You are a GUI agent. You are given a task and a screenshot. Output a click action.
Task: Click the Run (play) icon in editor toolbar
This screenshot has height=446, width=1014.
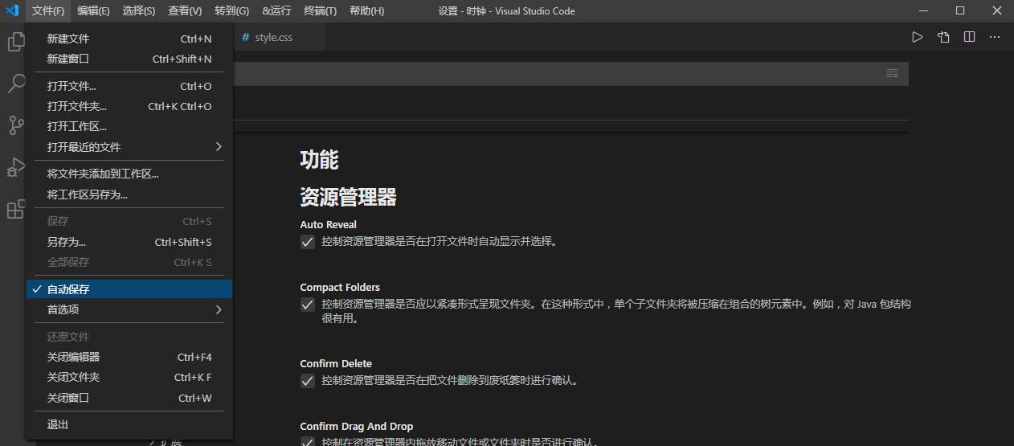point(917,37)
